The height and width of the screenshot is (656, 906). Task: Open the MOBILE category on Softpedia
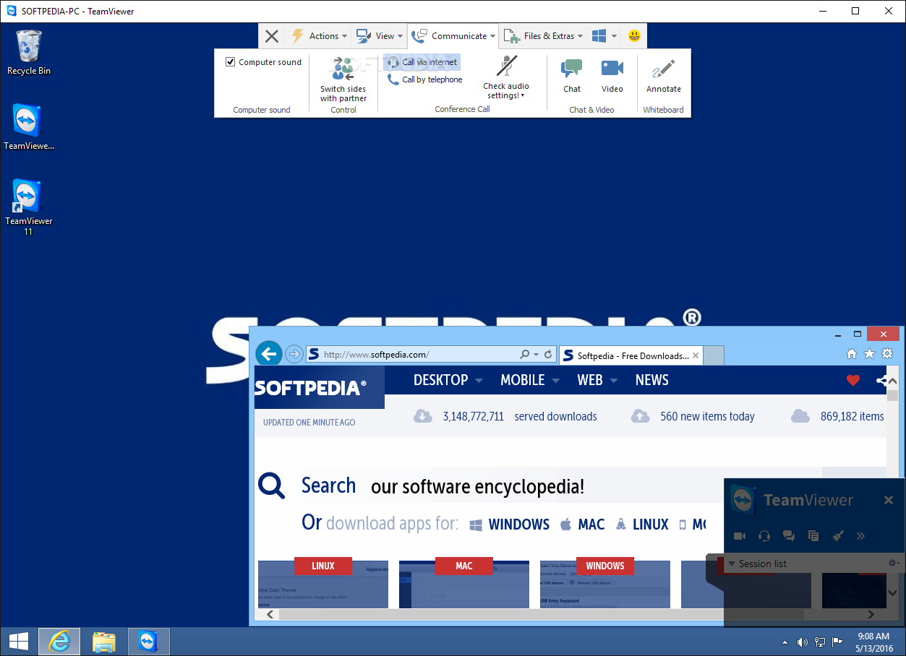[522, 380]
